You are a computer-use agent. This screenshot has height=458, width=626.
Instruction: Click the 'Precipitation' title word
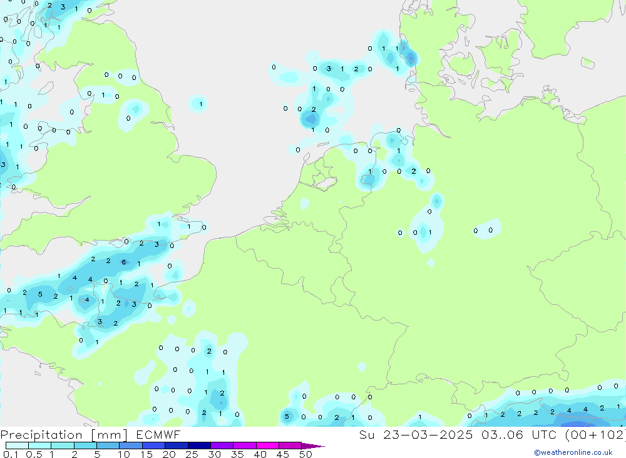click(41, 435)
